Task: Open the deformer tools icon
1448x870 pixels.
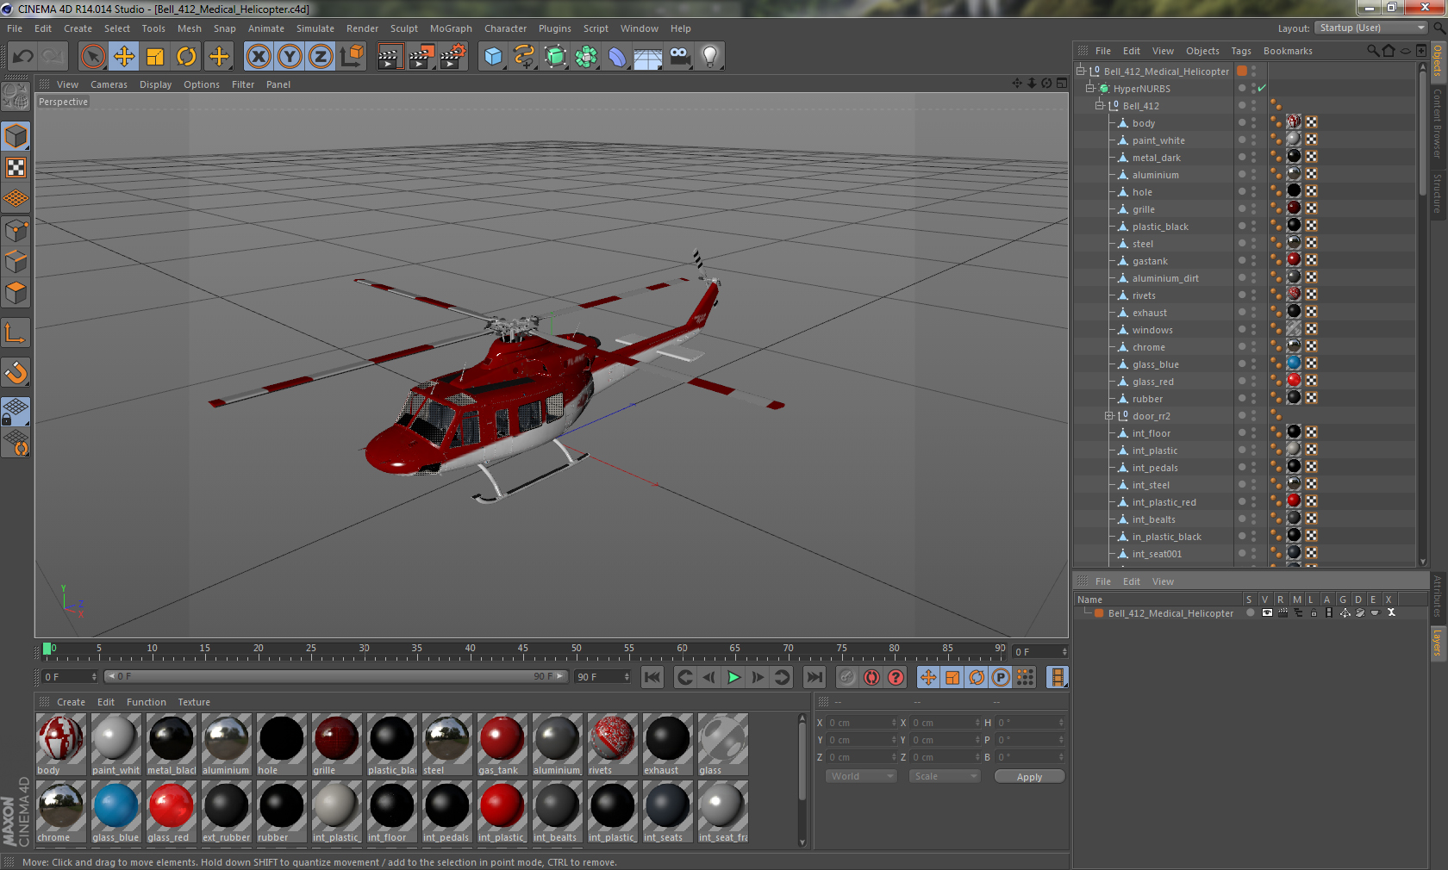Action: pyautogui.click(x=617, y=57)
